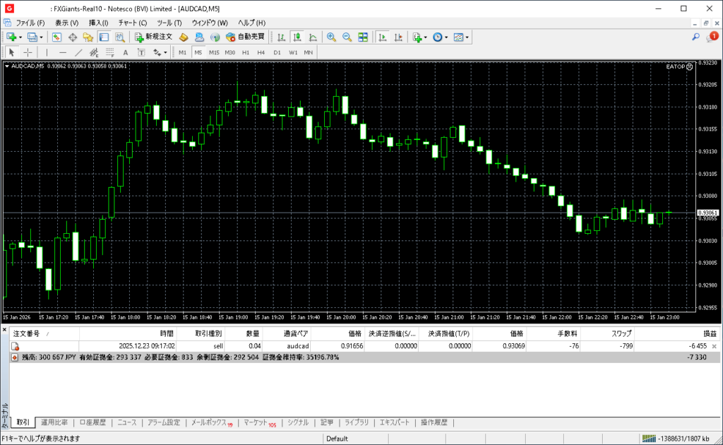Choose the vertical line drawing tool
723x445 pixels.
pos(47,52)
